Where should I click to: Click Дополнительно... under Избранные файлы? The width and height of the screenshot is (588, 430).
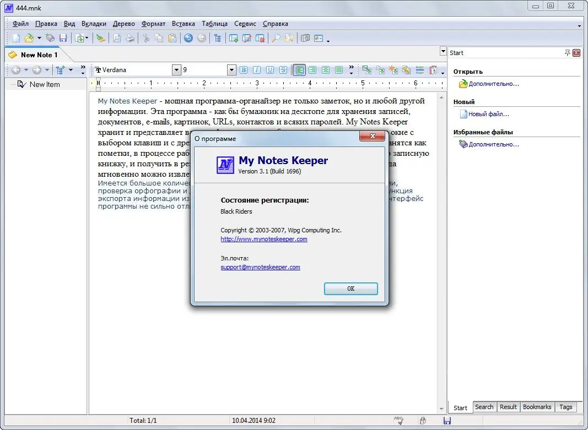494,144
